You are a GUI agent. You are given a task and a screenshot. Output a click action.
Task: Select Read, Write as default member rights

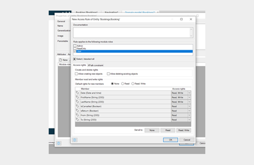point(133,84)
